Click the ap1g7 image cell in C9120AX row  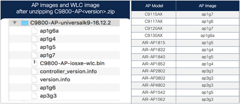[x=207, y=29]
